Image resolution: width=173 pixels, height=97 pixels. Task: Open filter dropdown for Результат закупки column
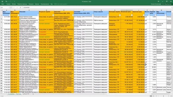pyautogui.click(x=53, y=15)
